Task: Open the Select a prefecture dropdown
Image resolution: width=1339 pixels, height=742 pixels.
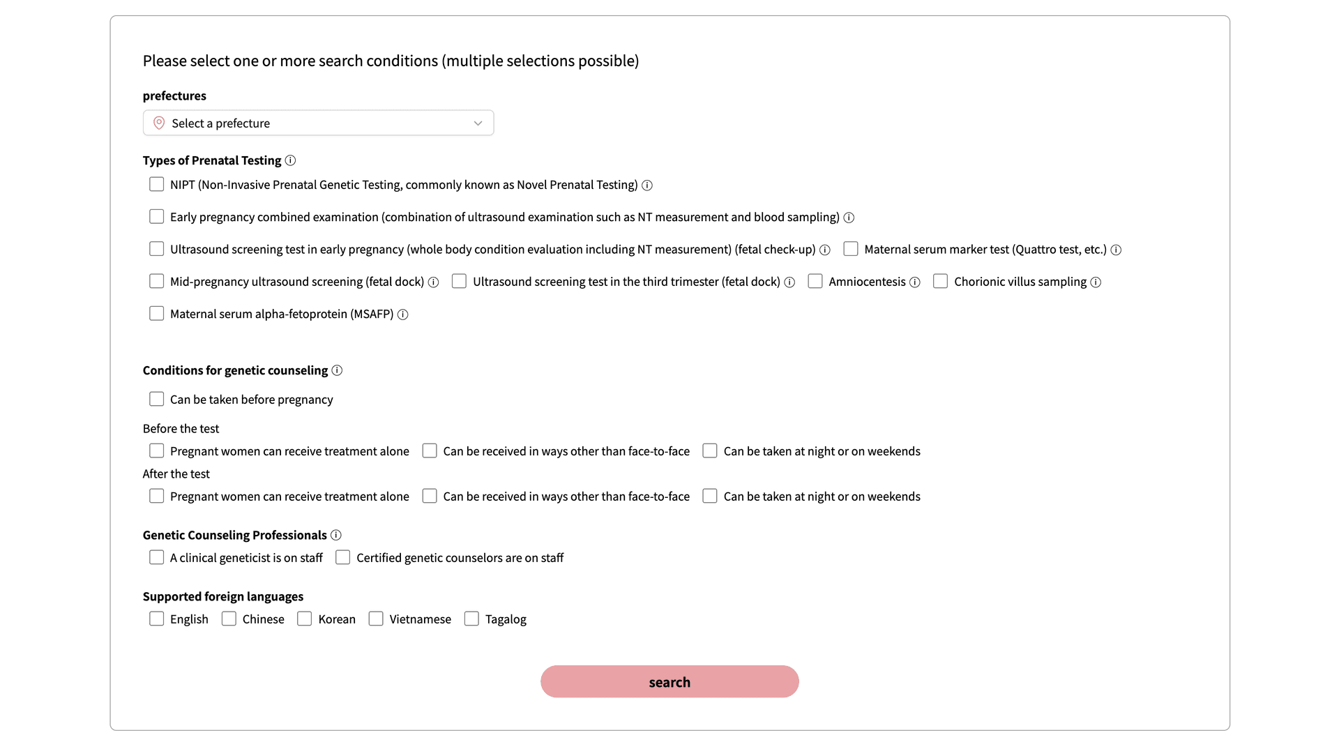Action: (x=318, y=123)
